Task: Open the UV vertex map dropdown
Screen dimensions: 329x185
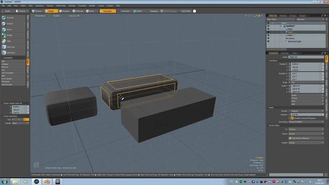Action: click(x=306, y=129)
